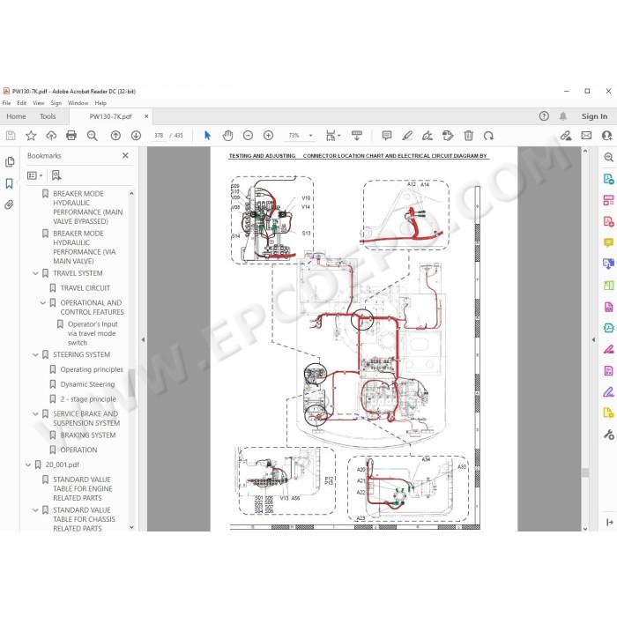Collapse 20_001.pdf bookmark

pyautogui.click(x=28, y=465)
